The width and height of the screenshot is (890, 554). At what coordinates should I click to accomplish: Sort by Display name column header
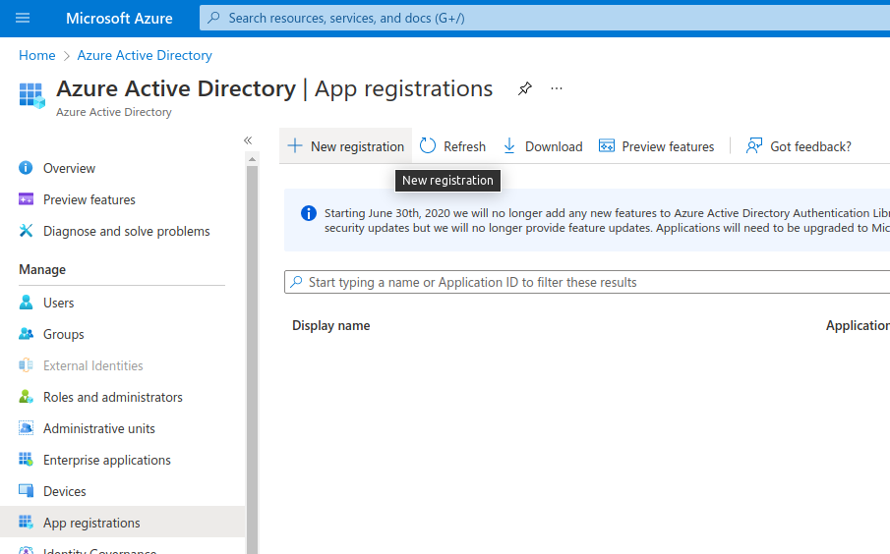(x=331, y=325)
